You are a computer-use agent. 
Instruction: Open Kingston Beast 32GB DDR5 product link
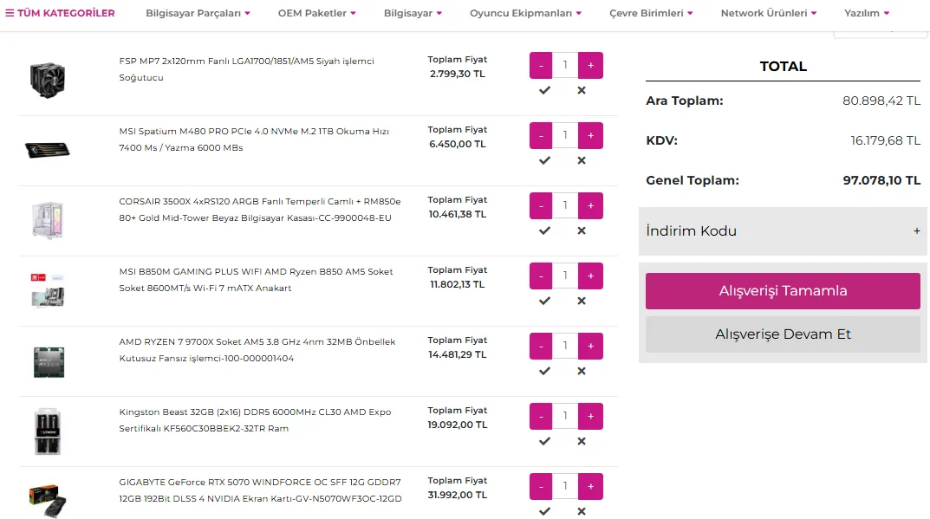(x=255, y=420)
